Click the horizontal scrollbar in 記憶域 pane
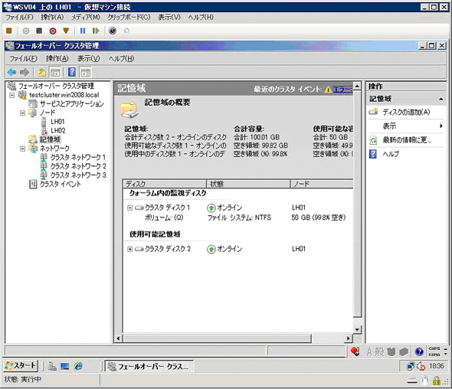452x389 pixels. pos(218,338)
